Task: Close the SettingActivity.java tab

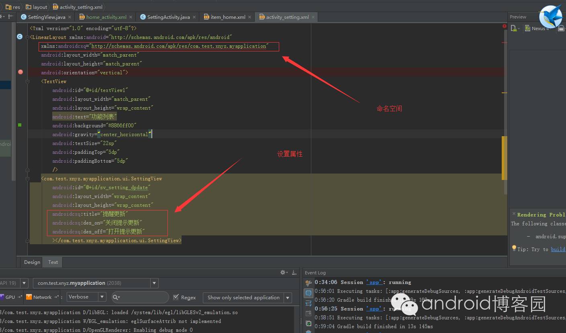Action: (x=194, y=17)
